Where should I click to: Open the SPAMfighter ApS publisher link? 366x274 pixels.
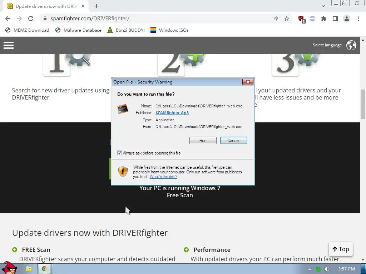[x=172, y=113]
